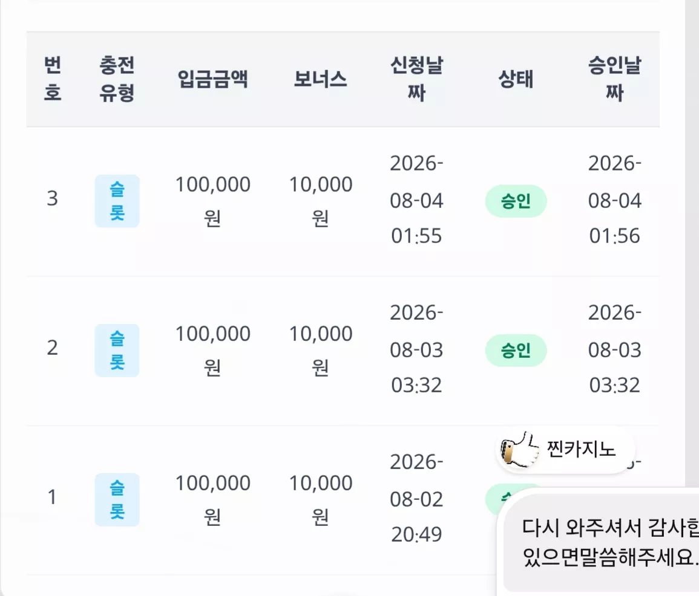
Task: Select the 승인 status badge in row 3
Action: tap(516, 201)
